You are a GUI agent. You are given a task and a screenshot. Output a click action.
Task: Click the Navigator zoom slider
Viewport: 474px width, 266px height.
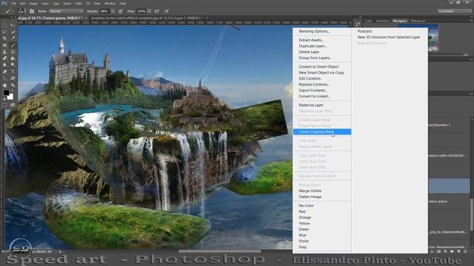tap(466, 55)
